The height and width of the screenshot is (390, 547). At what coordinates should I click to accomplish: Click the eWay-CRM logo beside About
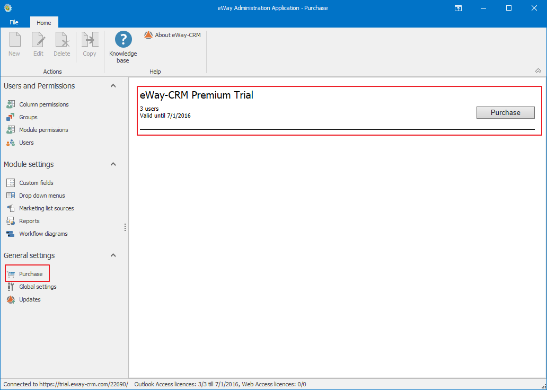148,35
